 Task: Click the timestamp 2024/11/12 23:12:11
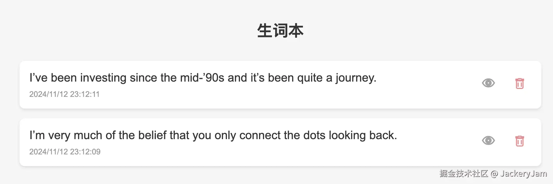tap(64, 94)
